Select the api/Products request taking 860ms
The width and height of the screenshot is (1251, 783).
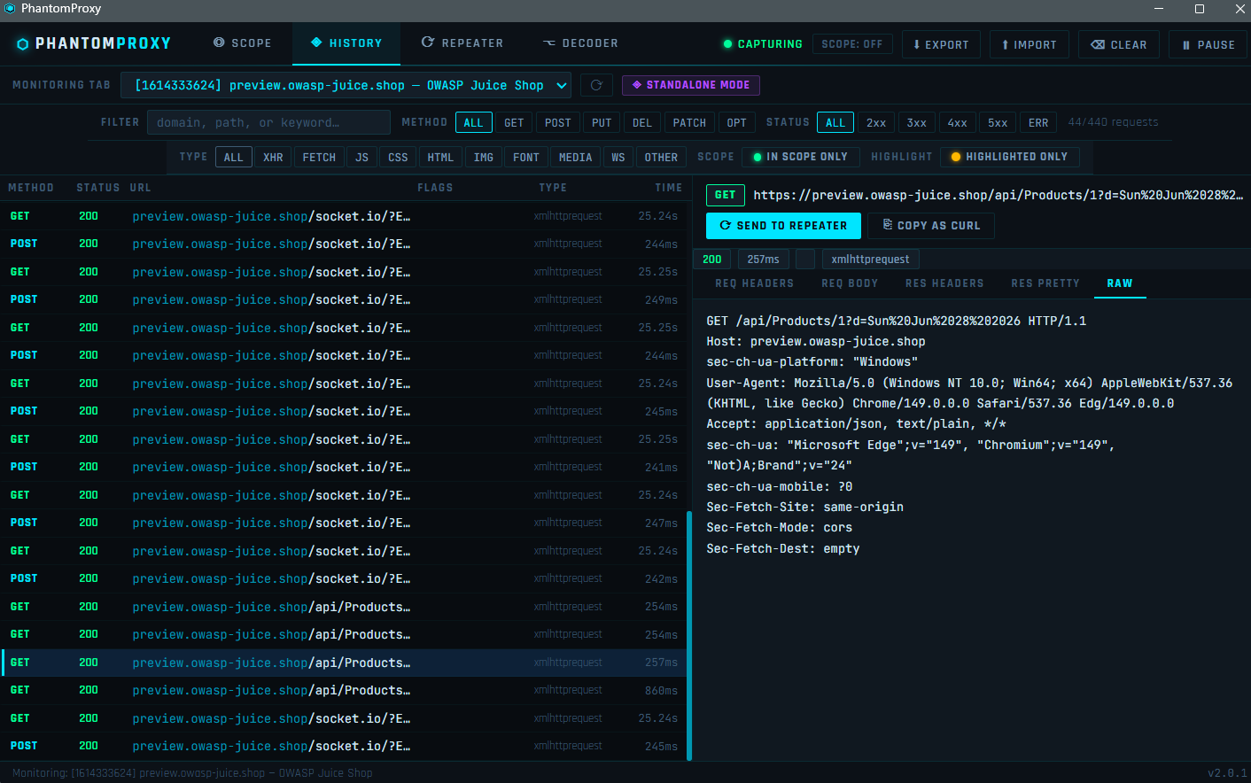point(344,690)
